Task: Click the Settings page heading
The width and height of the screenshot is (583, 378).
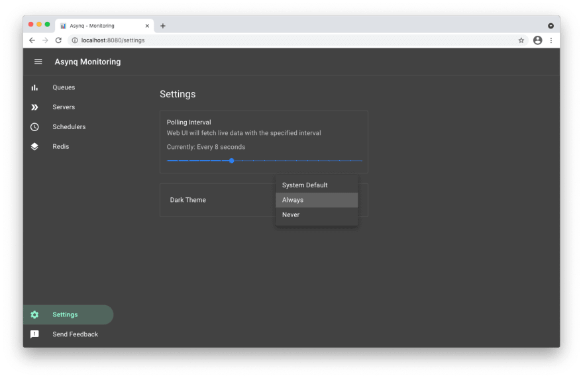Action: coord(178,94)
